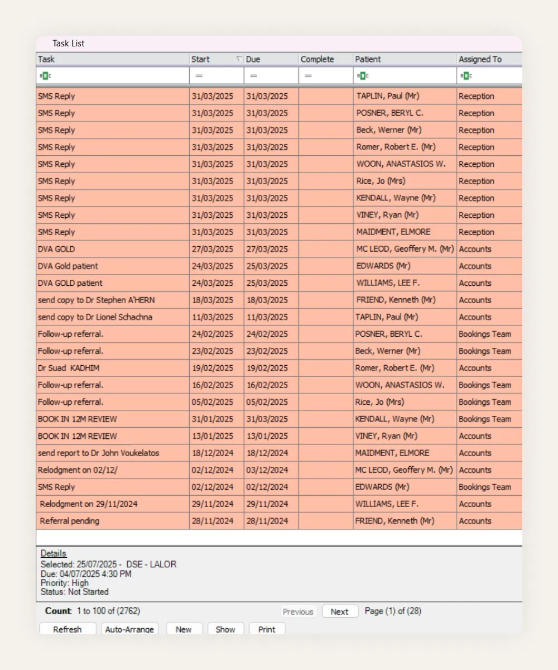Click patient WILLIAMS, LEE F. in the 29/11/2024 row
The height and width of the screenshot is (670, 558).
[405, 504]
